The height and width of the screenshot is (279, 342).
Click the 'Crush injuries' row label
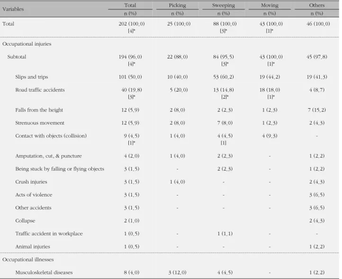pyautogui.click(x=31, y=182)
